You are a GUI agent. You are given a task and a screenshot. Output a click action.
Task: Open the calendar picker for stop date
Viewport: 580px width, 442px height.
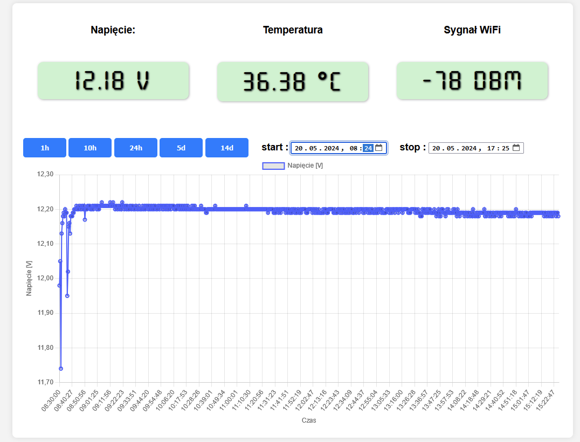(517, 147)
